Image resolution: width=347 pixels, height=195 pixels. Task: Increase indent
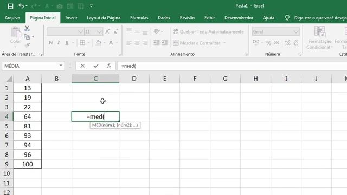point(165,43)
